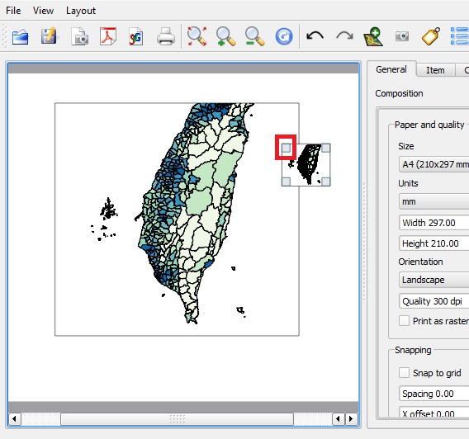The height and width of the screenshot is (439, 469).
Task: Open the File menu
Action: [x=13, y=11]
